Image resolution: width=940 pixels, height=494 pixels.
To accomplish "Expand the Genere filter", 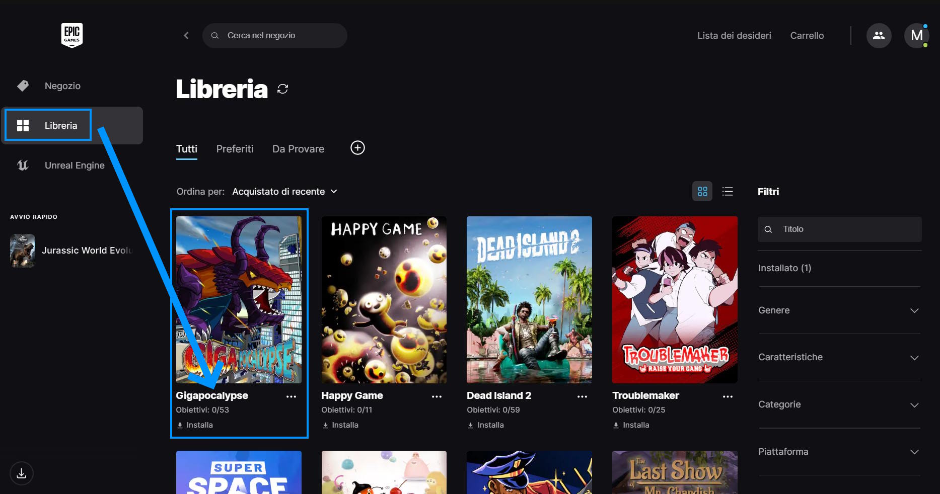I will pyautogui.click(x=839, y=310).
